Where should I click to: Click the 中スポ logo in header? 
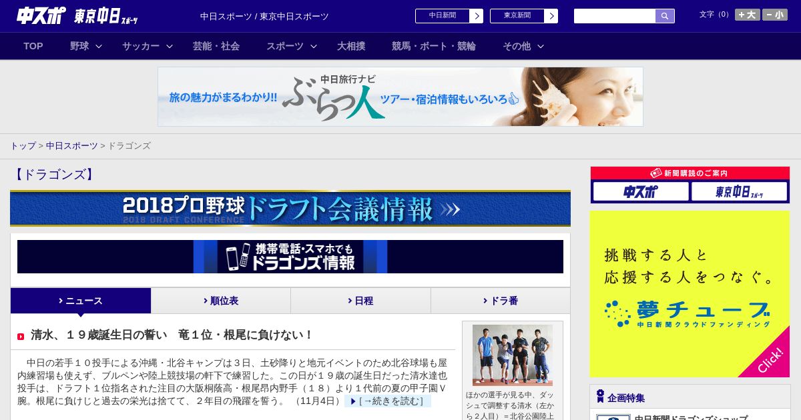pos(41,16)
